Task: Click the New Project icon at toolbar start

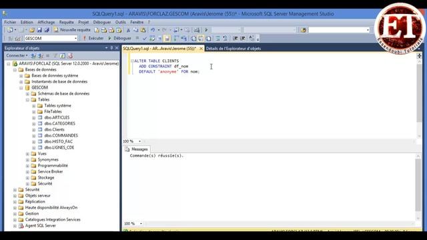Action: (x=10, y=30)
